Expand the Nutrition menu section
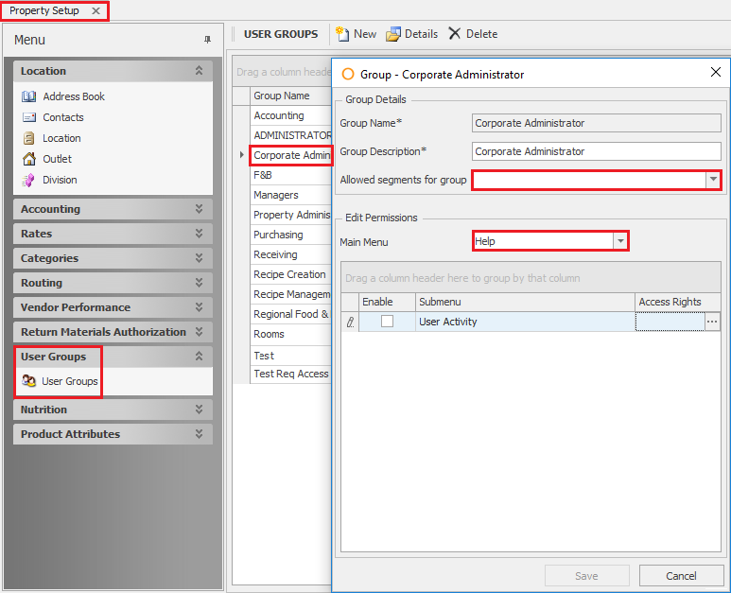This screenshot has height=593, width=731. pyautogui.click(x=199, y=410)
